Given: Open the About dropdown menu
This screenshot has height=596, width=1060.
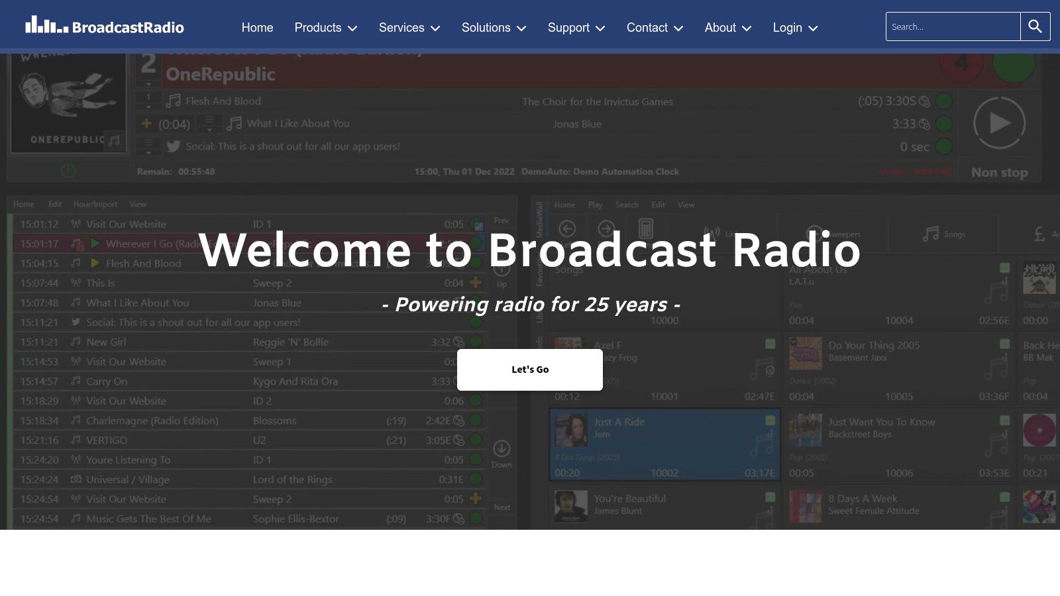Looking at the screenshot, I should coord(728,28).
